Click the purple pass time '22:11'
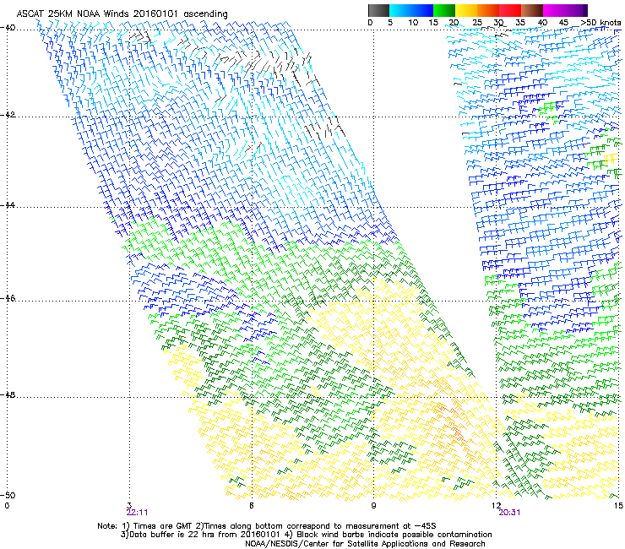Viewport: 625px width, 549px height. tap(137, 513)
